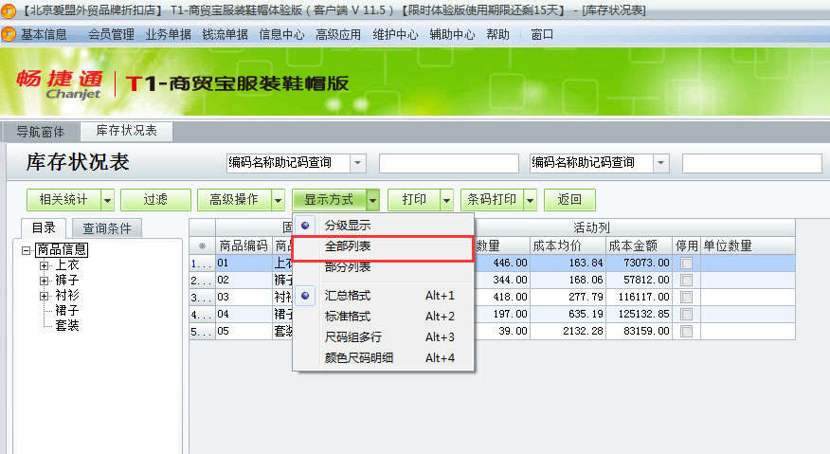Switch to the 导航窗体 tab
830x454 pixels.
41,132
